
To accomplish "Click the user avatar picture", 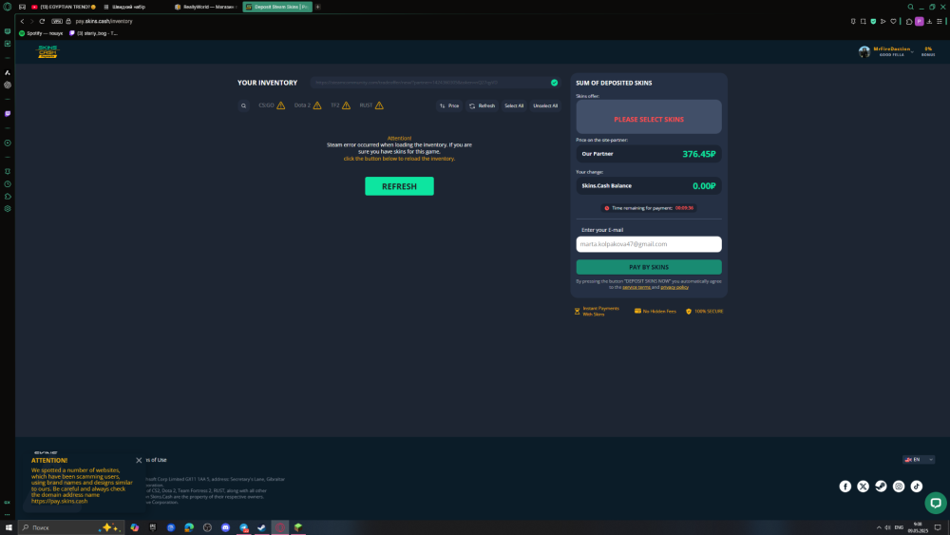I will 864,51.
